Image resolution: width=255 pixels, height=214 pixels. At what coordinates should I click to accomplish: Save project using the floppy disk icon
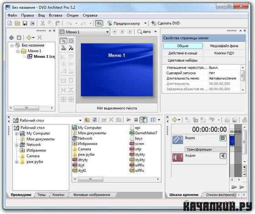point(25,23)
